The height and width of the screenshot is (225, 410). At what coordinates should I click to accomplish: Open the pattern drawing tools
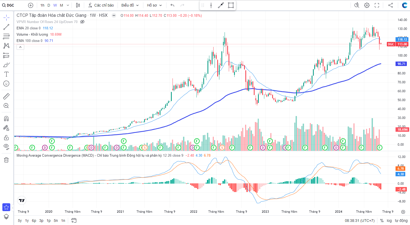pyautogui.click(x=6, y=46)
